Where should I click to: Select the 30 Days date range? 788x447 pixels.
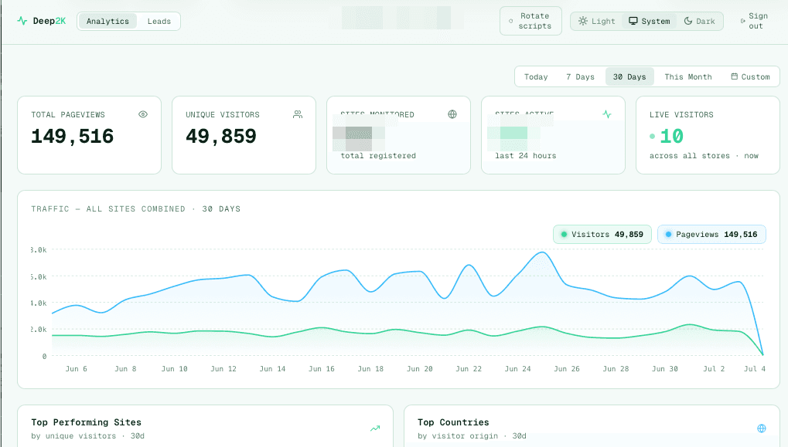click(x=629, y=76)
